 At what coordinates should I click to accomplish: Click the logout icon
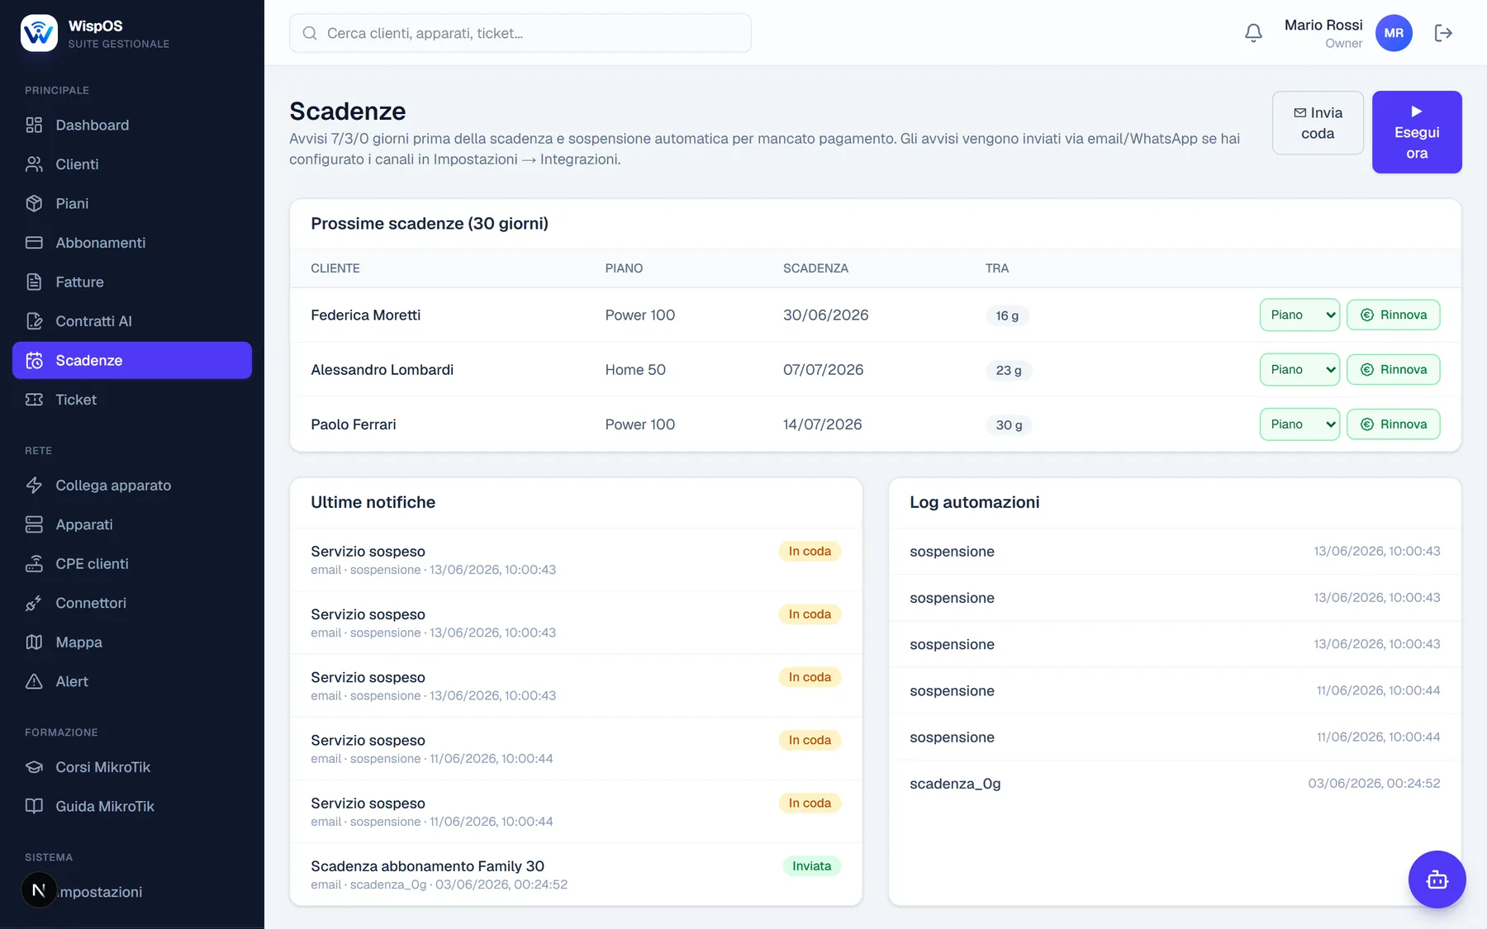(x=1443, y=33)
